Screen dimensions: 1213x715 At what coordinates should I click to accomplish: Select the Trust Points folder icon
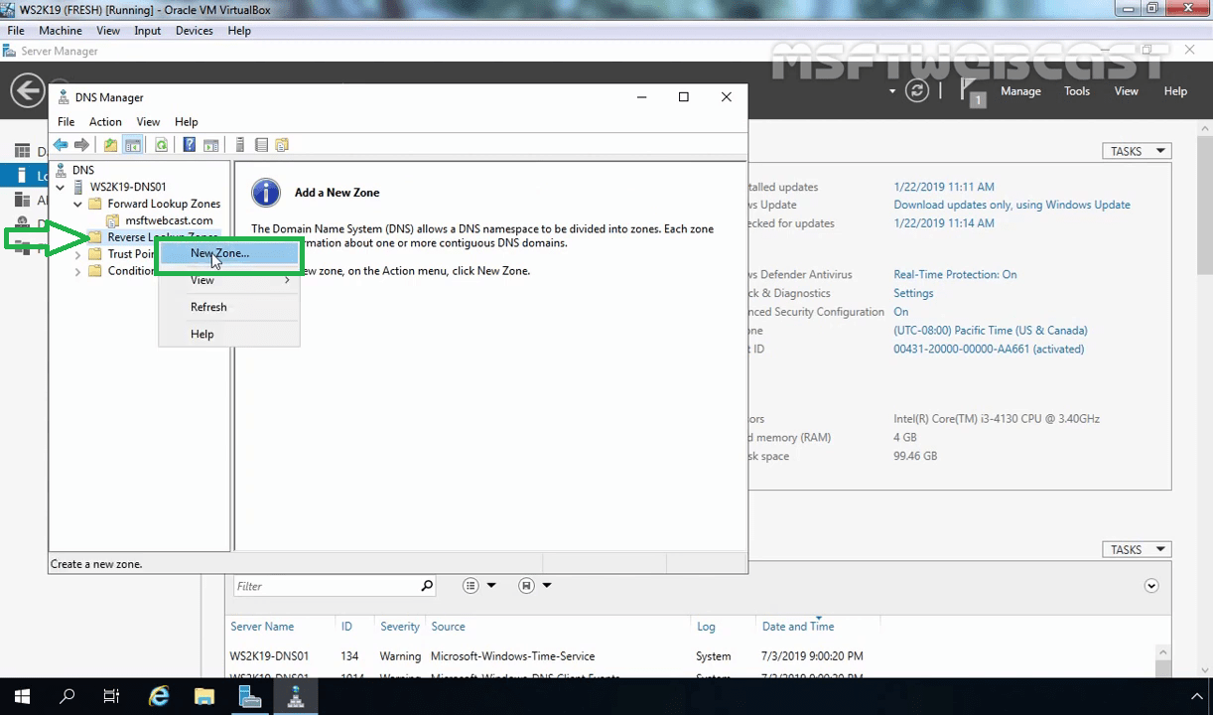click(95, 254)
